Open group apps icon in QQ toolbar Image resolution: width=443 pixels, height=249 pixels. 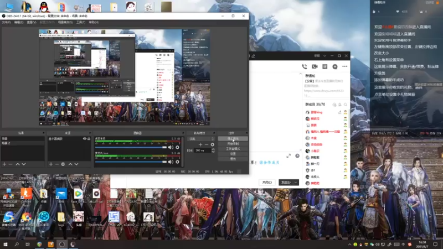(x=324, y=66)
